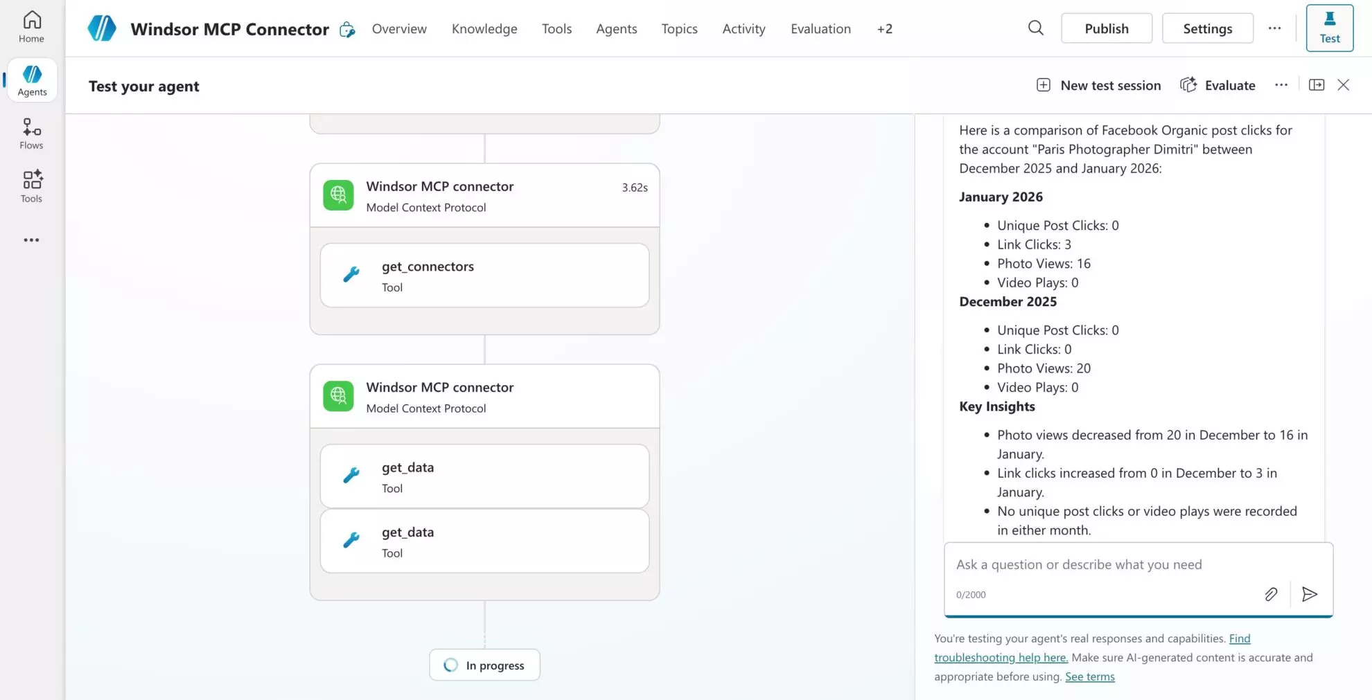This screenshot has width=1372, height=700.
Task: Open Flows from the left sidebar
Action: point(31,134)
